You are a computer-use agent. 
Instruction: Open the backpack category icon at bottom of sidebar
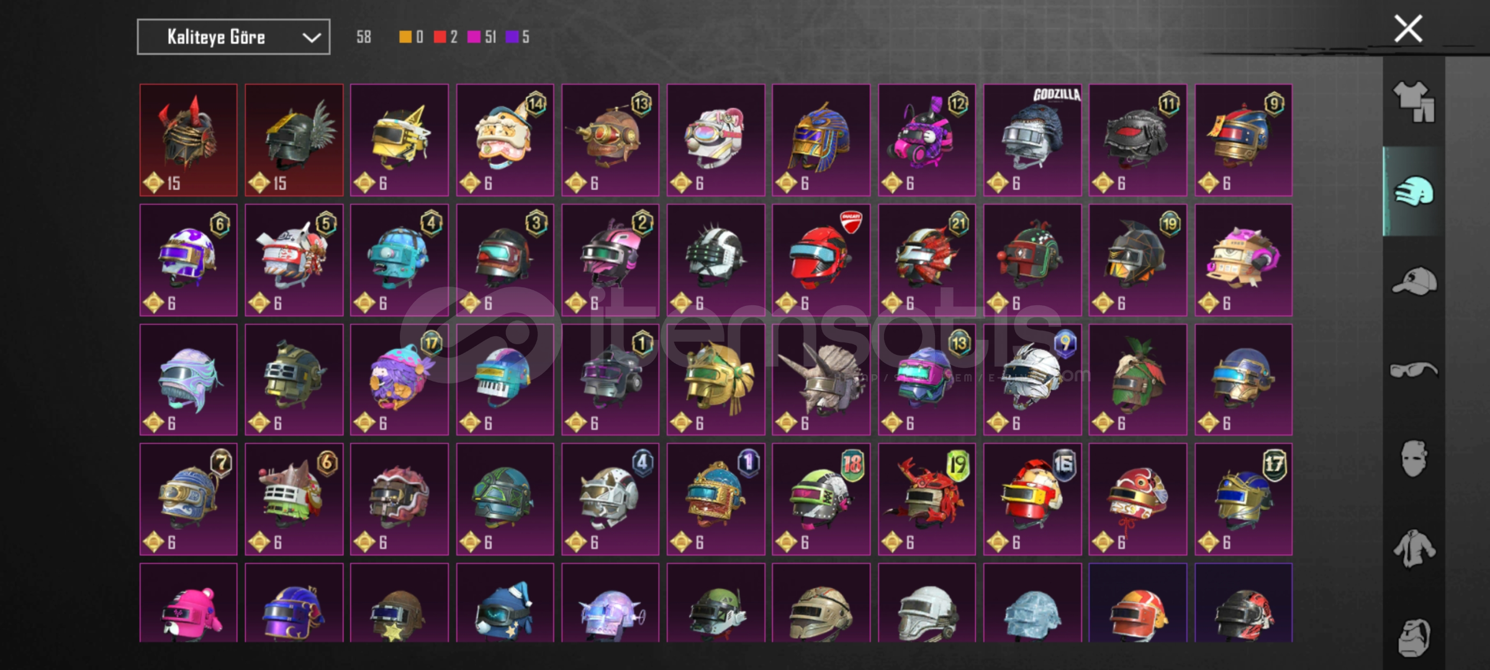pos(1414,638)
